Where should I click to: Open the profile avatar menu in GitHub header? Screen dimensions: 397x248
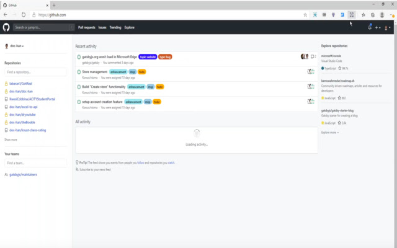tap(387, 27)
